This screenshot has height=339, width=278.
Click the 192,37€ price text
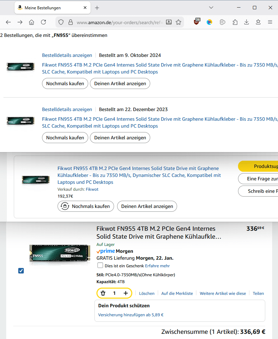click(x=65, y=196)
